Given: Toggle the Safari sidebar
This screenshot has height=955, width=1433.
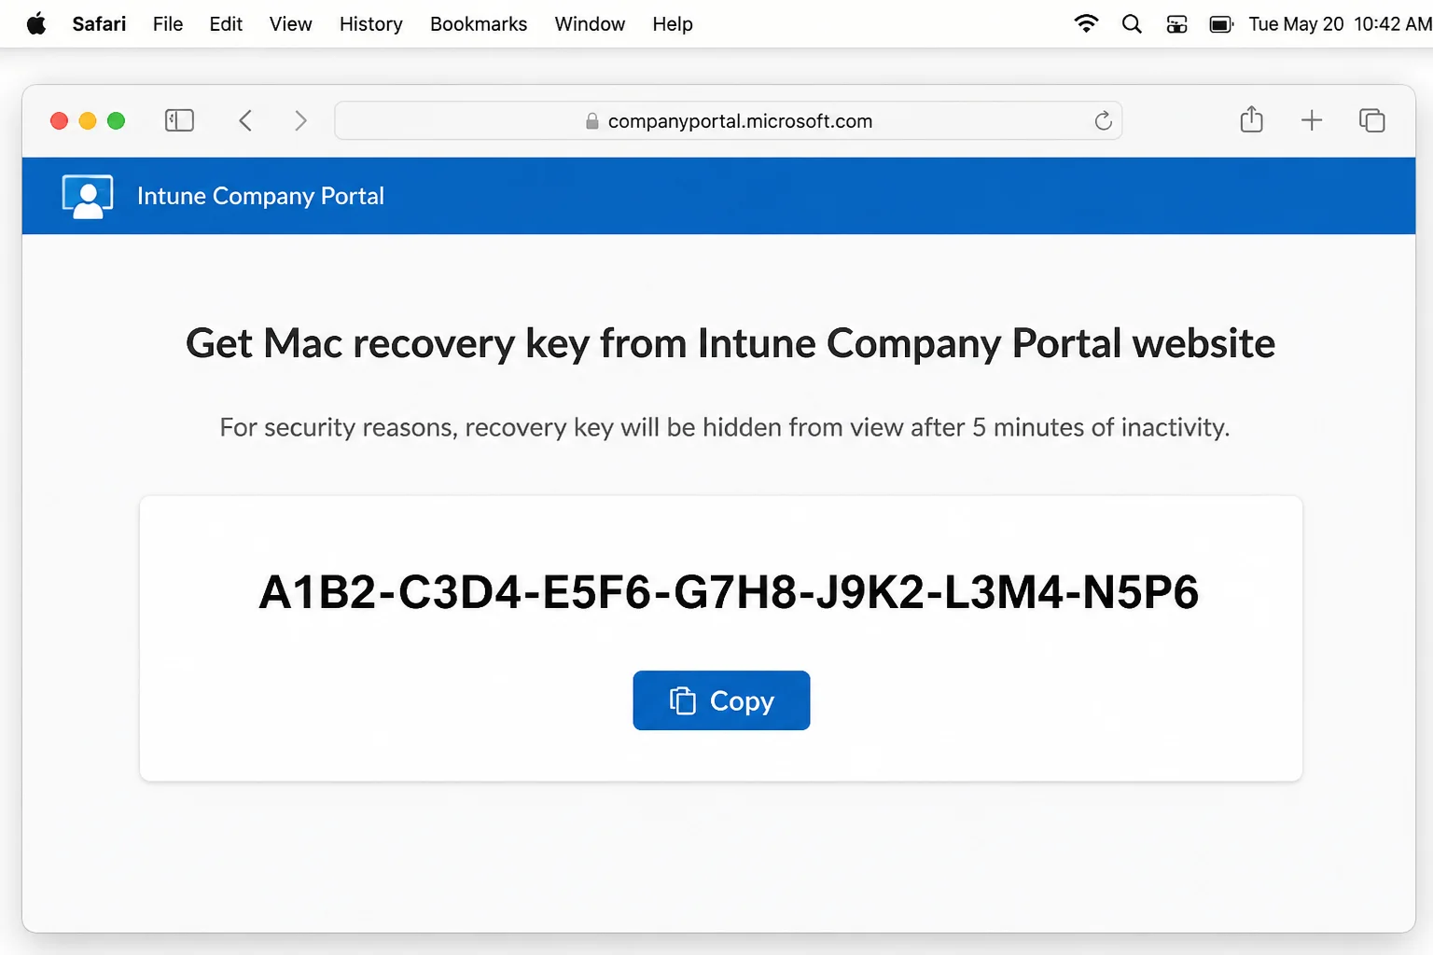Looking at the screenshot, I should click(x=179, y=120).
